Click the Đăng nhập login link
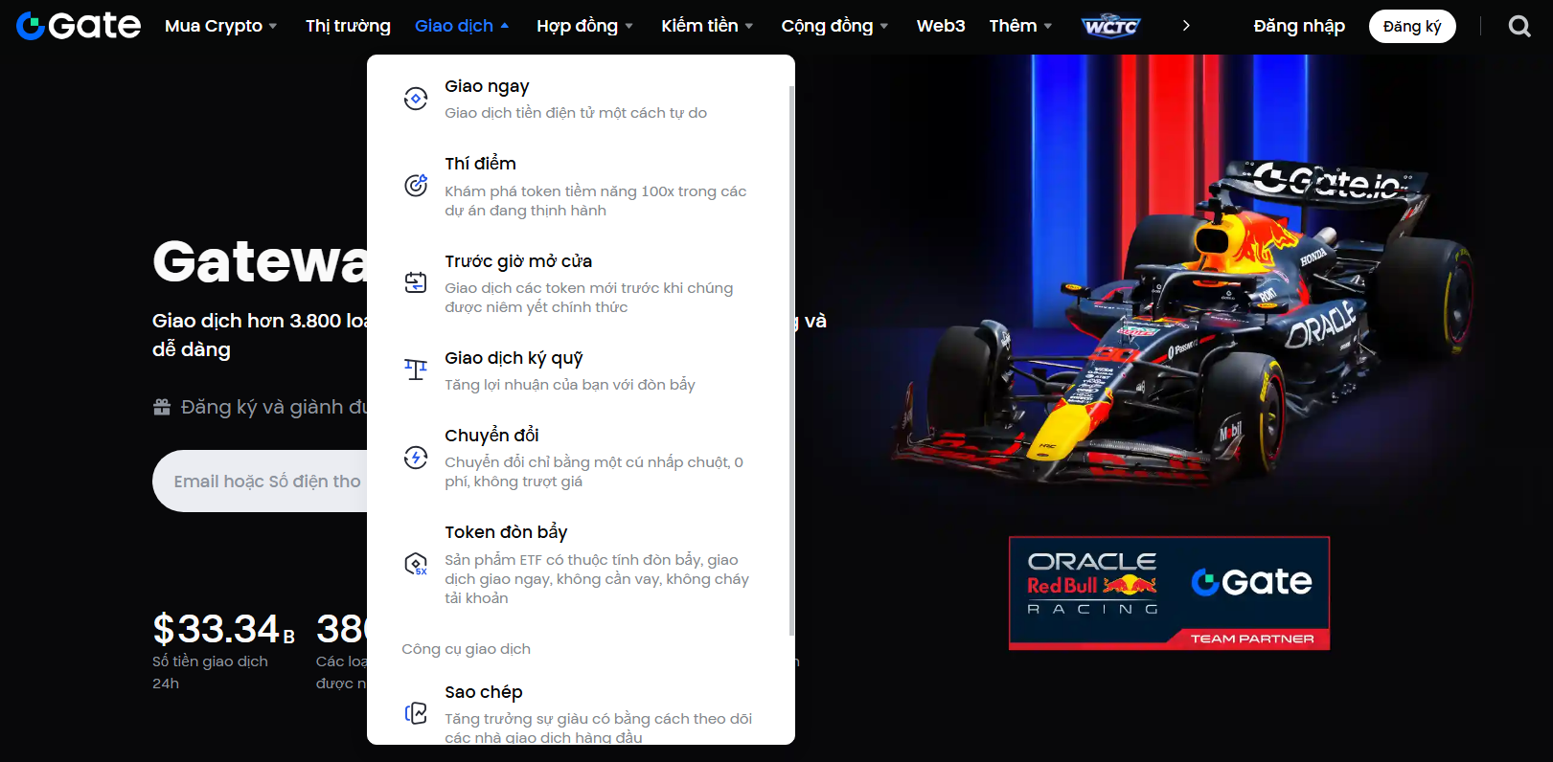Image resolution: width=1553 pixels, height=762 pixels. coord(1298,26)
